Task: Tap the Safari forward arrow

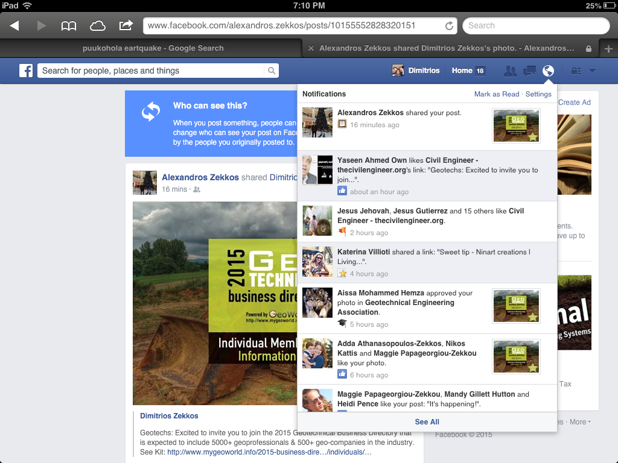Action: click(x=42, y=25)
